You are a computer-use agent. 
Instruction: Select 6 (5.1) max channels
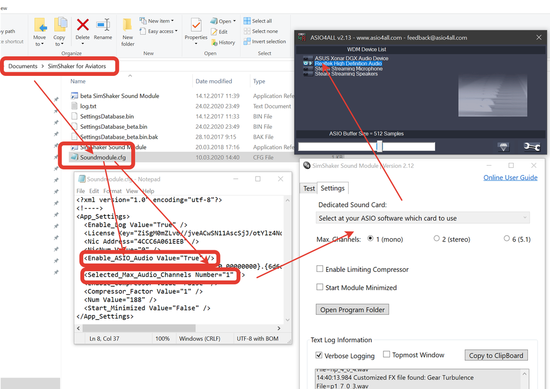[507, 239]
